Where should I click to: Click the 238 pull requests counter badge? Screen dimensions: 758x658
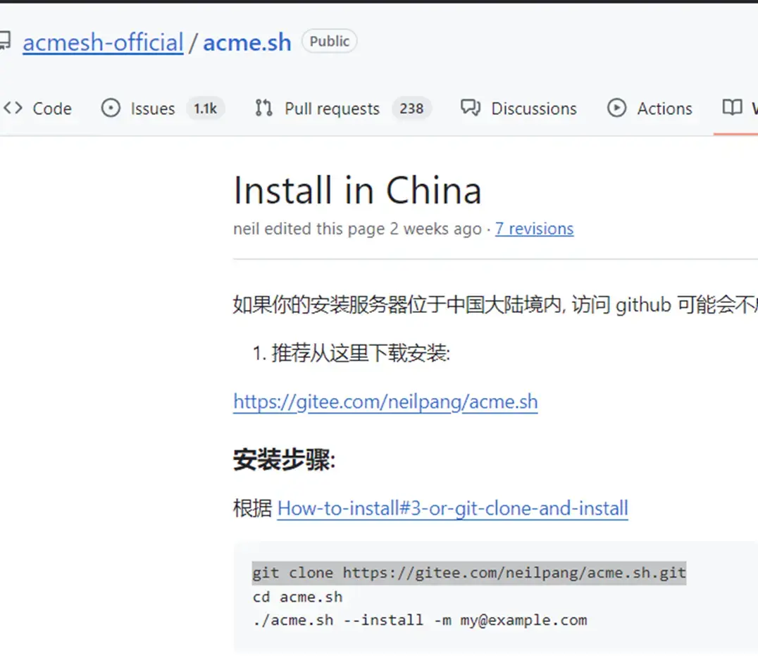(x=411, y=108)
